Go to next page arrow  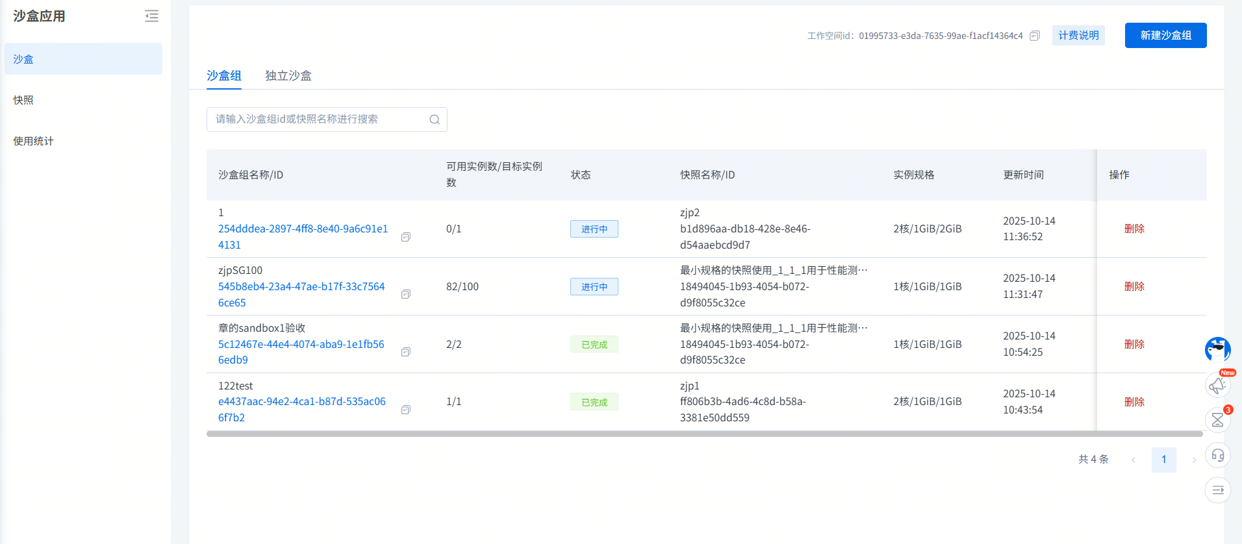click(1194, 460)
